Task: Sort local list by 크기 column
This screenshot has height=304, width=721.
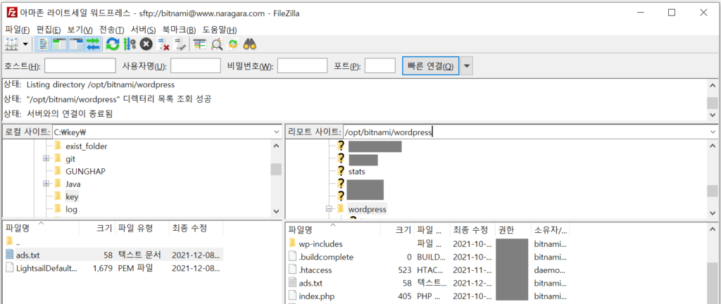Action: tap(97, 228)
